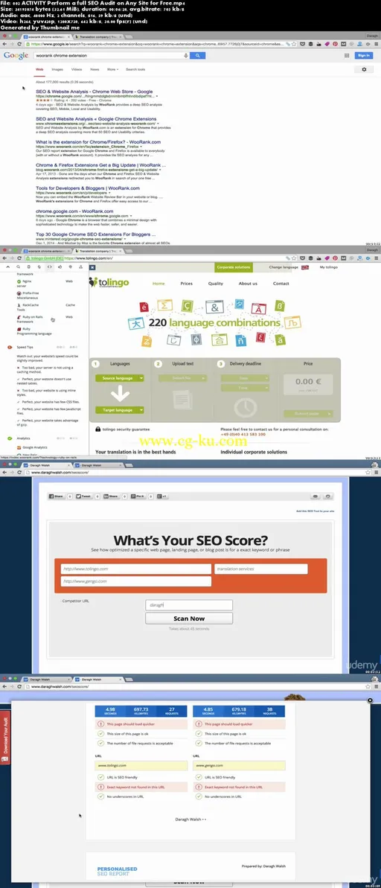The height and width of the screenshot is (888, 381).
Task: Open Prices in tolingo navigation
Action: (x=186, y=283)
